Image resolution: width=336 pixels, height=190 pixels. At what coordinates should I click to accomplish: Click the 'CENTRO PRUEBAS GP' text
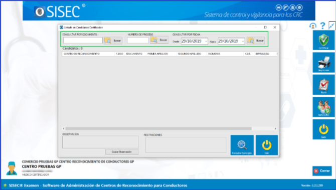coord(42,166)
